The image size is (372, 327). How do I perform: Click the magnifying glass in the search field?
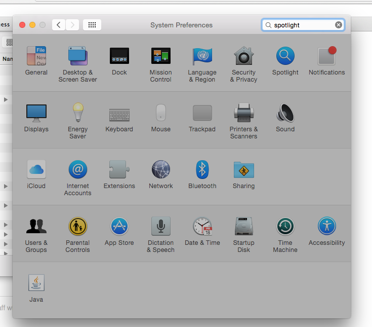(268, 25)
